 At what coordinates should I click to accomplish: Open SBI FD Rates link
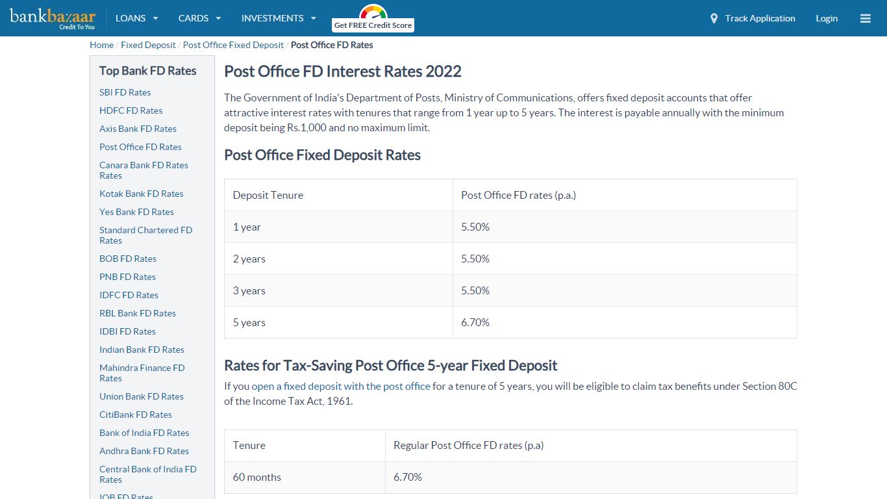[125, 92]
